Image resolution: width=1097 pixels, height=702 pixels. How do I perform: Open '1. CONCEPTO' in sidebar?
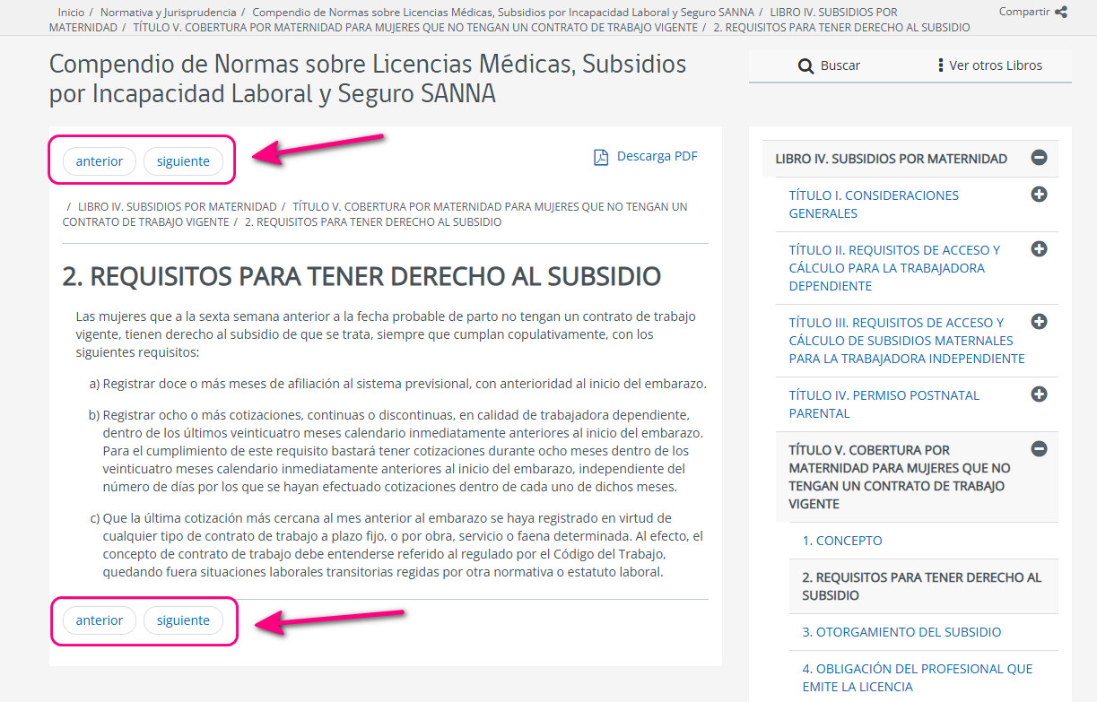coord(842,541)
